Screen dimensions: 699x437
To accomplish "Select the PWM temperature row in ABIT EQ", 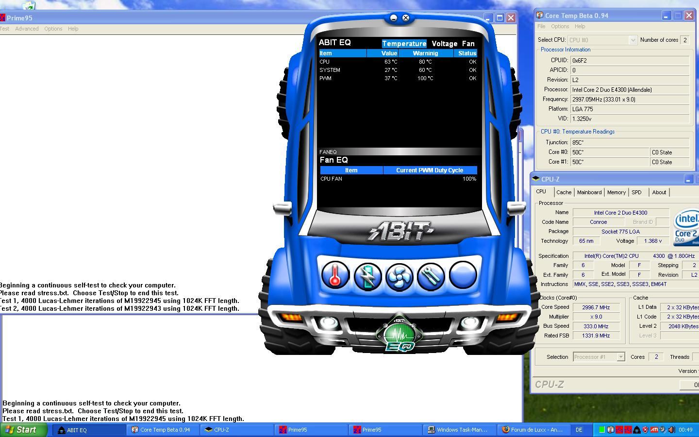I will tap(398, 78).
